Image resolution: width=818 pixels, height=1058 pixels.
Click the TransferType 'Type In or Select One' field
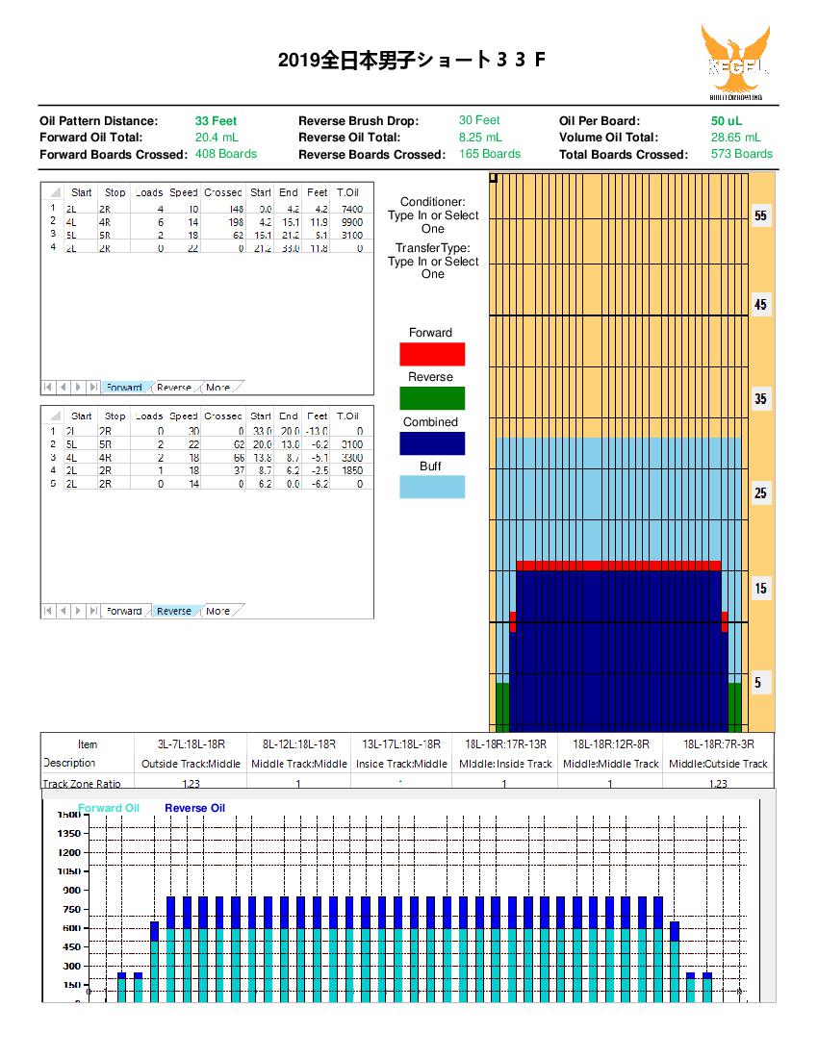point(433,267)
